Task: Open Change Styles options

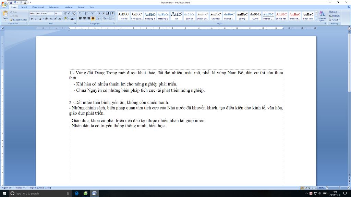Action: 322,16
